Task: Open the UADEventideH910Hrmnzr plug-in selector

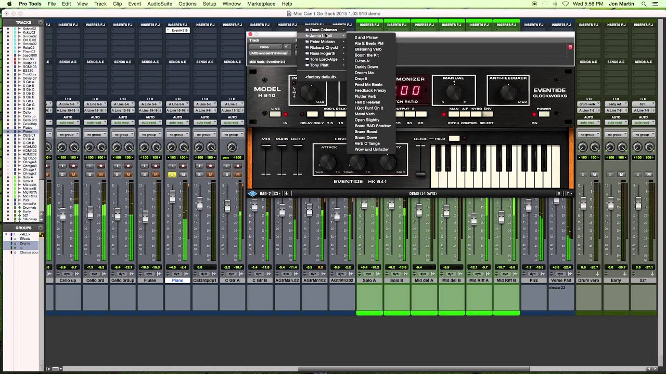Action: point(268,53)
